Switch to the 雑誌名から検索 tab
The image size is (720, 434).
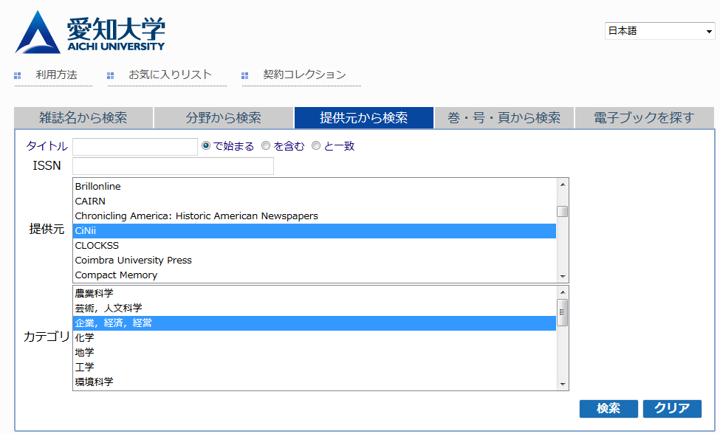83,118
